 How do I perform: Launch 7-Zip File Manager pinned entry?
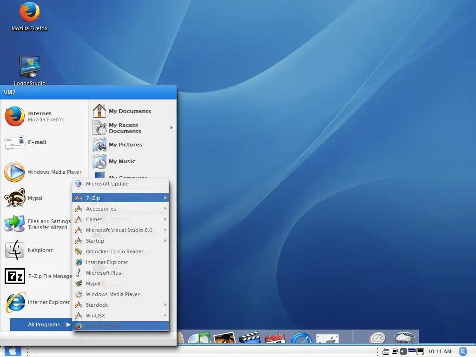click(x=37, y=276)
